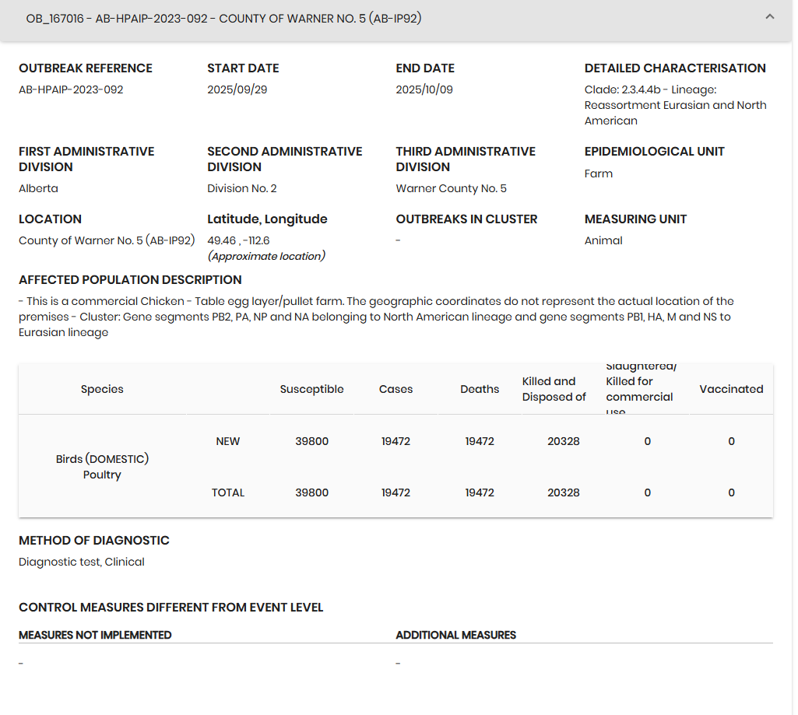Click the Susceptible column header
This screenshot has height=715, width=798.
click(311, 389)
